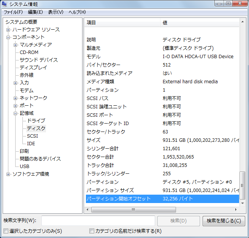Open the ファイル(F) menu
Viewport: 249px width, 238px height.
13,12
